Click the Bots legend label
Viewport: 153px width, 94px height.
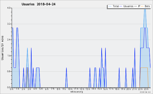[x=147, y=6]
